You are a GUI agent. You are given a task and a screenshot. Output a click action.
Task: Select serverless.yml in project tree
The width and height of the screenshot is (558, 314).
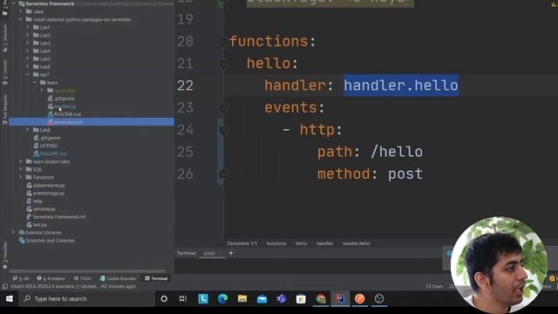[92, 122]
